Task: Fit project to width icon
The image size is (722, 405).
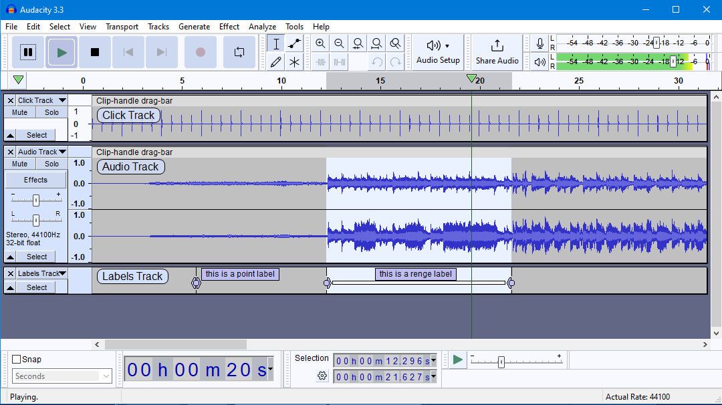Action: click(x=376, y=43)
